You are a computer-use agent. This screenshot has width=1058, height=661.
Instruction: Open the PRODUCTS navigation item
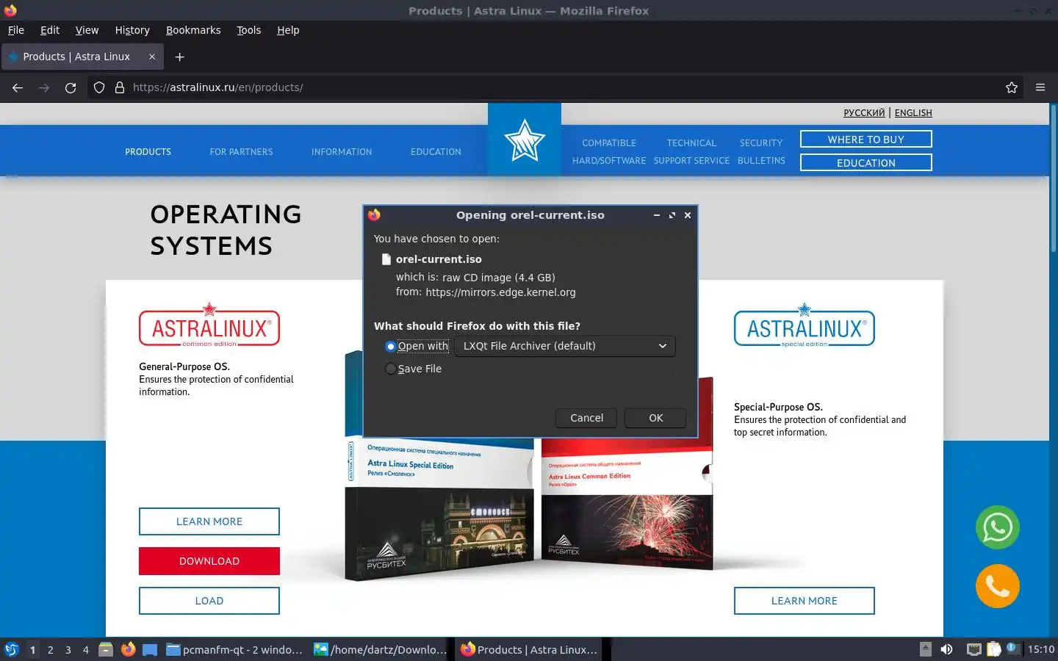pos(148,152)
